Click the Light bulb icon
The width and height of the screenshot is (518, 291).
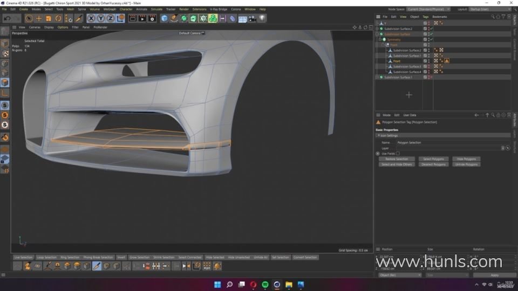point(262,18)
